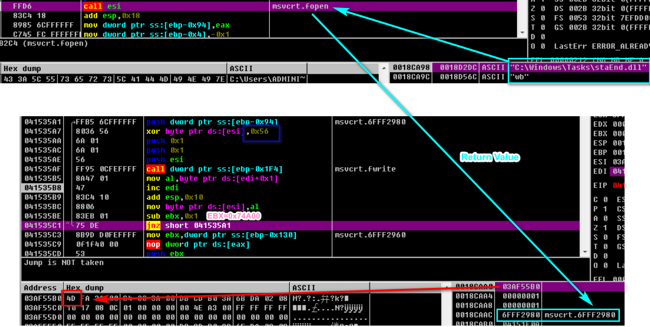Select the 'jnz short 041535A1' row
This screenshot has width=650, height=327.
click(301, 225)
